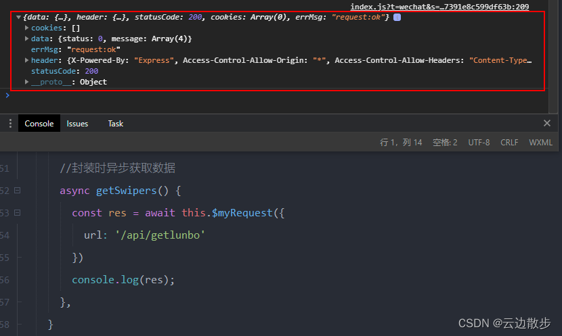Click the console.log(res) line in editor
Screen dimensions: 562x336
click(123, 279)
